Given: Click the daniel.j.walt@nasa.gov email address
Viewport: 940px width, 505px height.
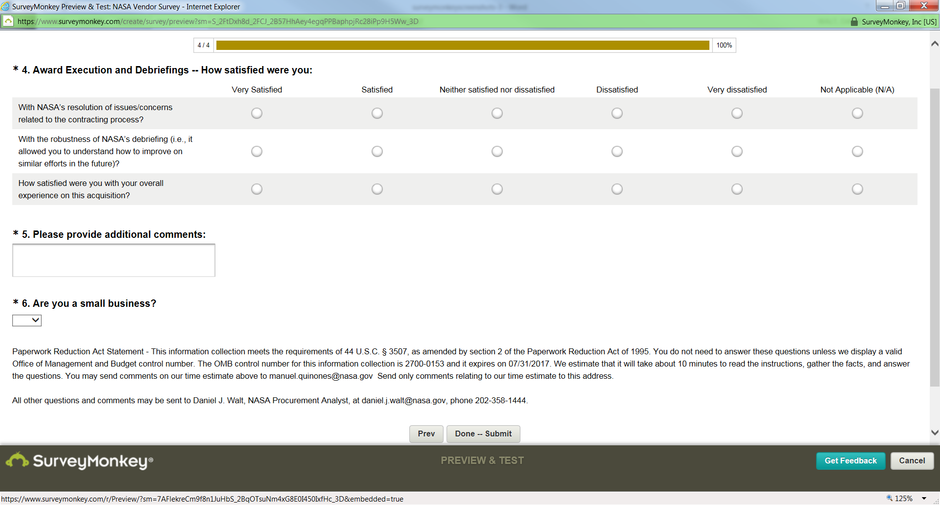Looking at the screenshot, I should [403, 400].
